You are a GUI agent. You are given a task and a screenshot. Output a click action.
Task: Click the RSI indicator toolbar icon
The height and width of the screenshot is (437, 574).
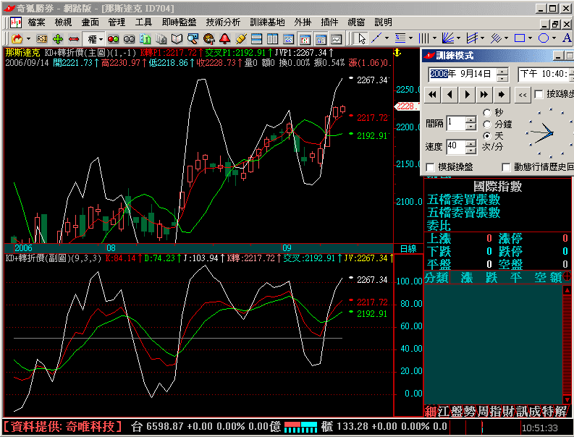(x=42, y=38)
